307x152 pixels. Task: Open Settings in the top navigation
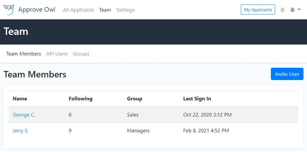click(125, 10)
